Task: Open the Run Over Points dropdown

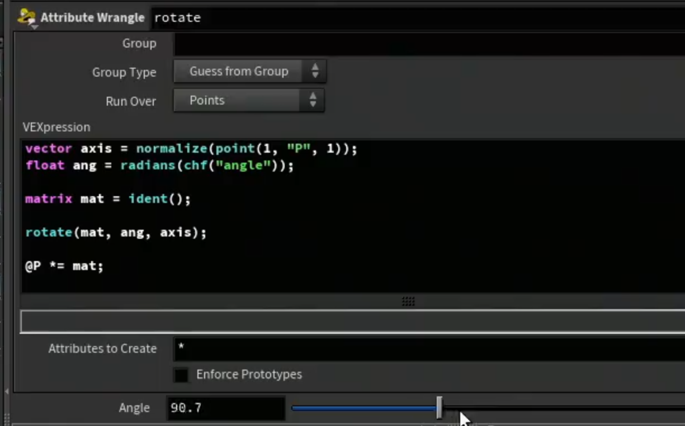Action: [248, 101]
